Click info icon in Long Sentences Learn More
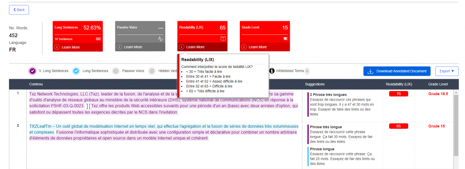This screenshot has height=169, width=465. tap(57, 47)
